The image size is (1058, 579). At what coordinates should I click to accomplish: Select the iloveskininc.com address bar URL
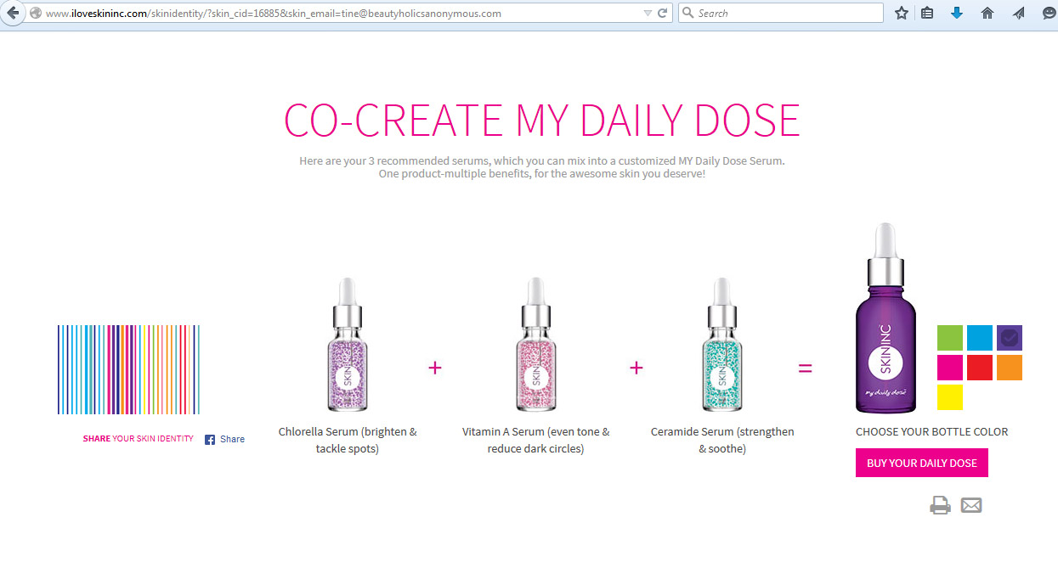272,14
